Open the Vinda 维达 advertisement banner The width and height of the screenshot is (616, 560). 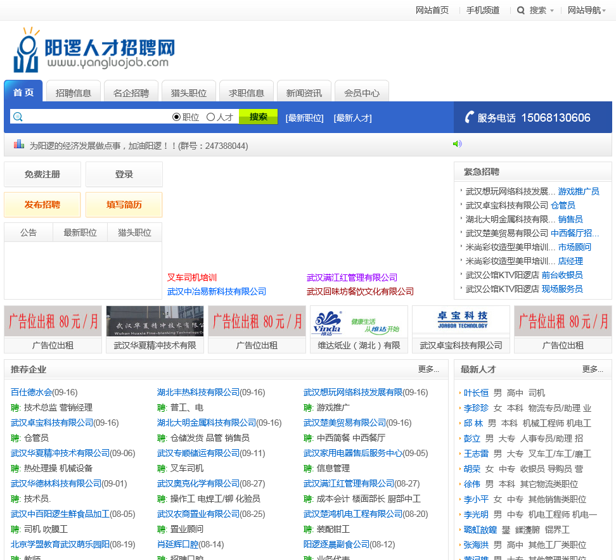click(x=359, y=321)
